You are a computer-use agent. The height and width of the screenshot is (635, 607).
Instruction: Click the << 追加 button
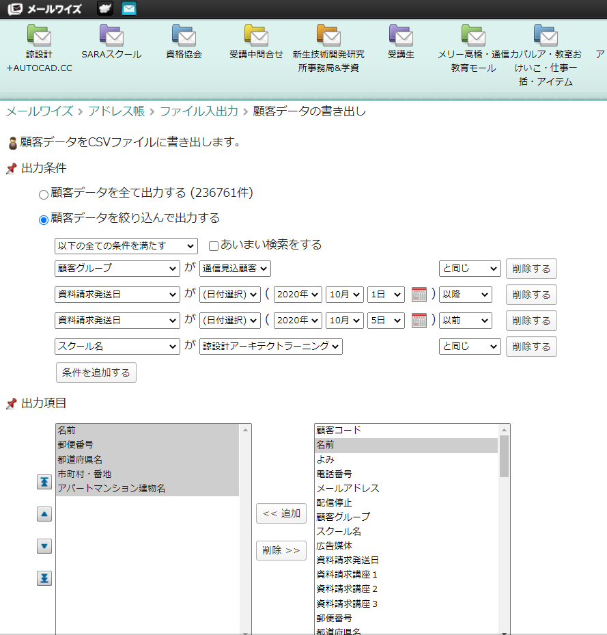click(x=281, y=513)
